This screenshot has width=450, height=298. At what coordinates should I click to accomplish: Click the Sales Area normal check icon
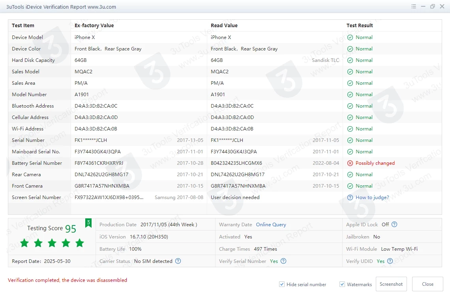(350, 83)
